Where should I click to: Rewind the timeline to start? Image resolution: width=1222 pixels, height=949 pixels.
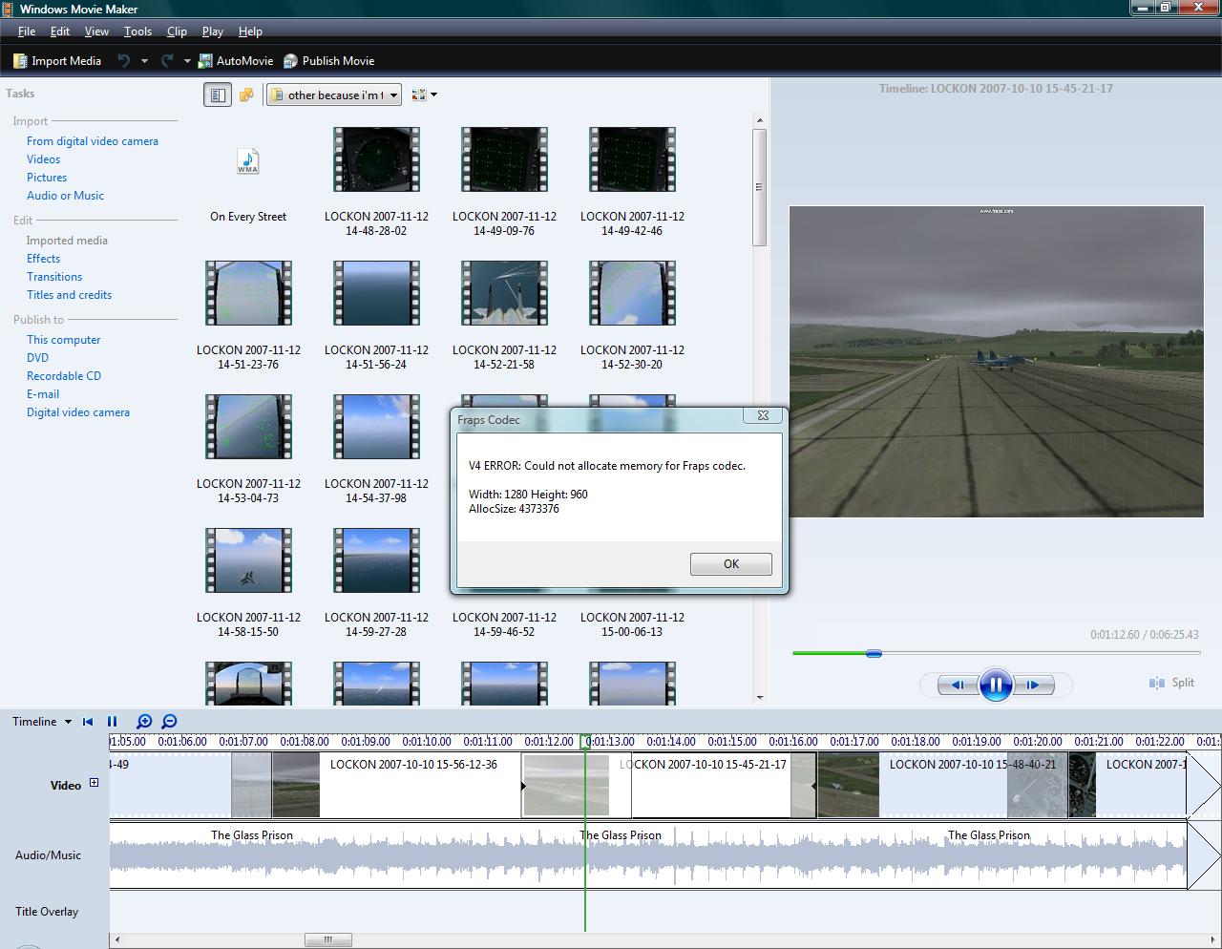88,721
